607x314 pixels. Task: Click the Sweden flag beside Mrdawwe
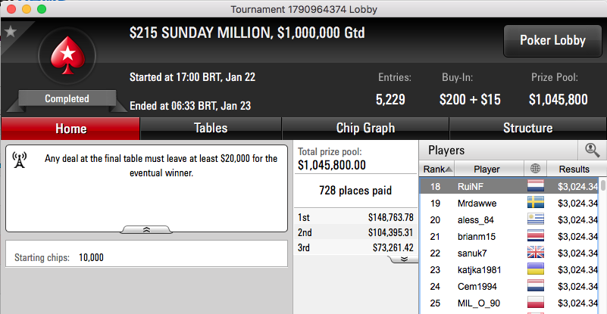point(535,203)
